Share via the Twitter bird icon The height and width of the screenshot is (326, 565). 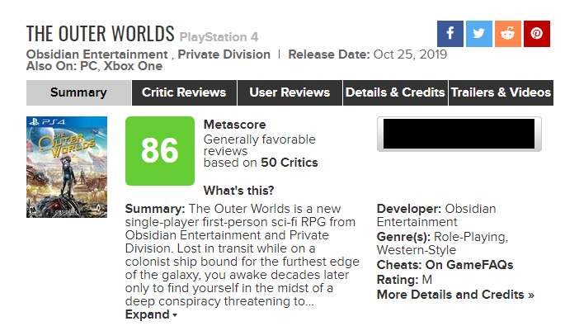pyautogui.click(x=479, y=34)
